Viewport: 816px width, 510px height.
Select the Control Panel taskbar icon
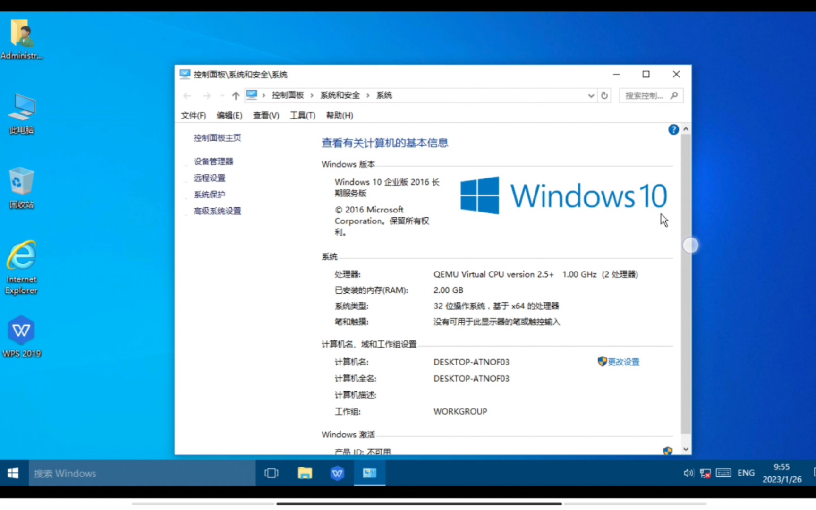[370, 473]
